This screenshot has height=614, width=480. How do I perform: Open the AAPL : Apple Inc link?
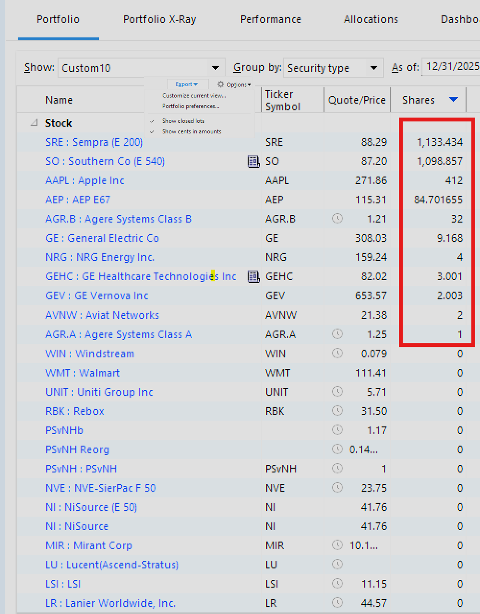point(85,181)
